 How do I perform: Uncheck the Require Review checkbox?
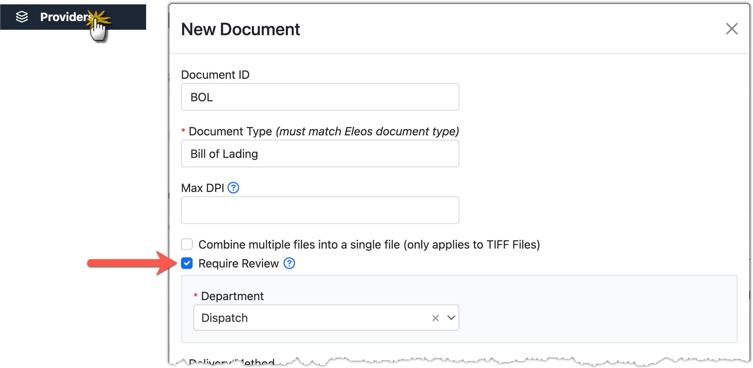click(187, 263)
